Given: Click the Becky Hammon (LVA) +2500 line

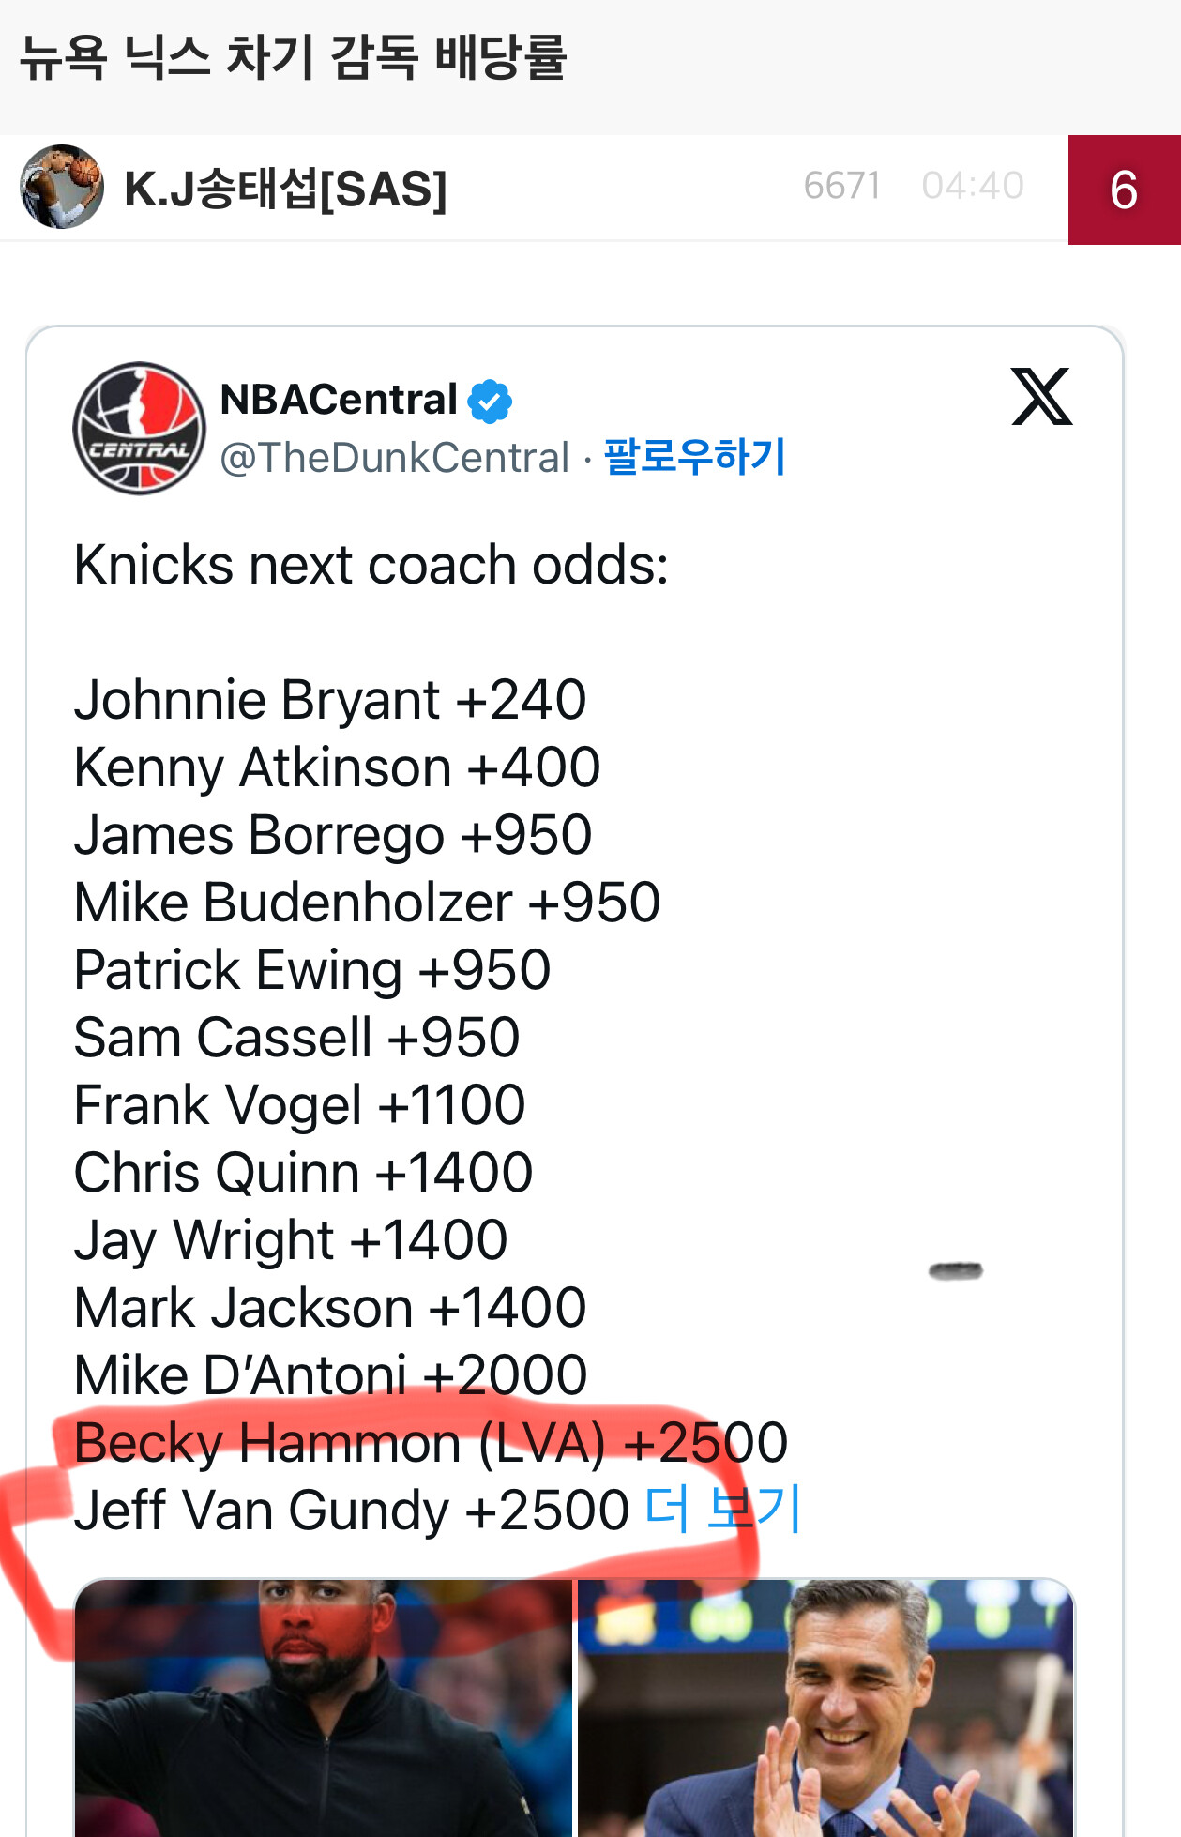Looking at the screenshot, I should click(x=431, y=1443).
